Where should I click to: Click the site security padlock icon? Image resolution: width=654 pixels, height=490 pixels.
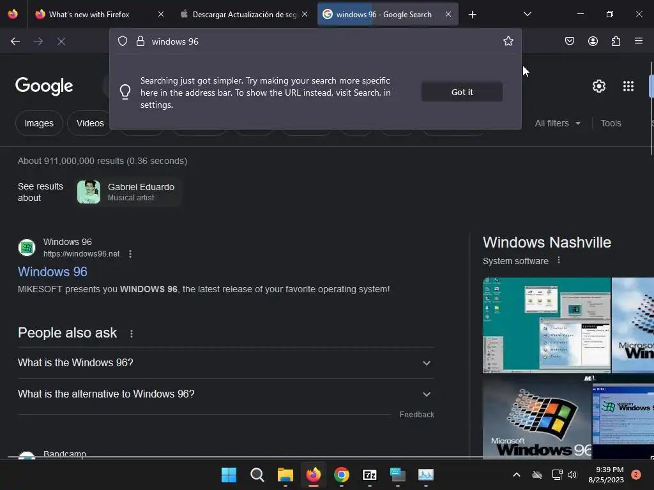coord(141,41)
